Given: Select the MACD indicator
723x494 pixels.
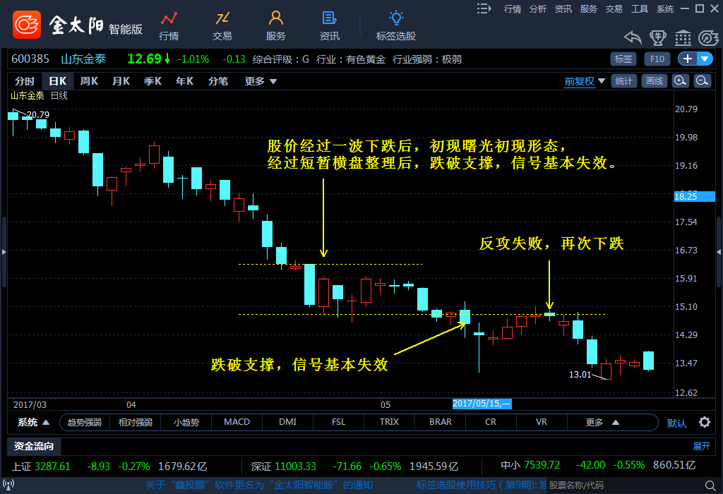Looking at the screenshot, I should [237, 423].
